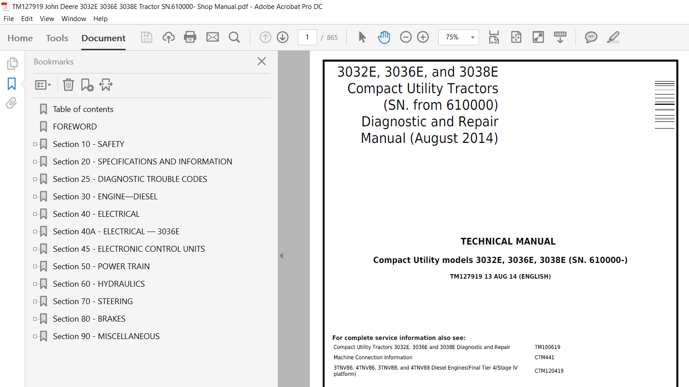Jump to Table of contents bookmark
Screen dimensions: 689x387
[x=83, y=109]
